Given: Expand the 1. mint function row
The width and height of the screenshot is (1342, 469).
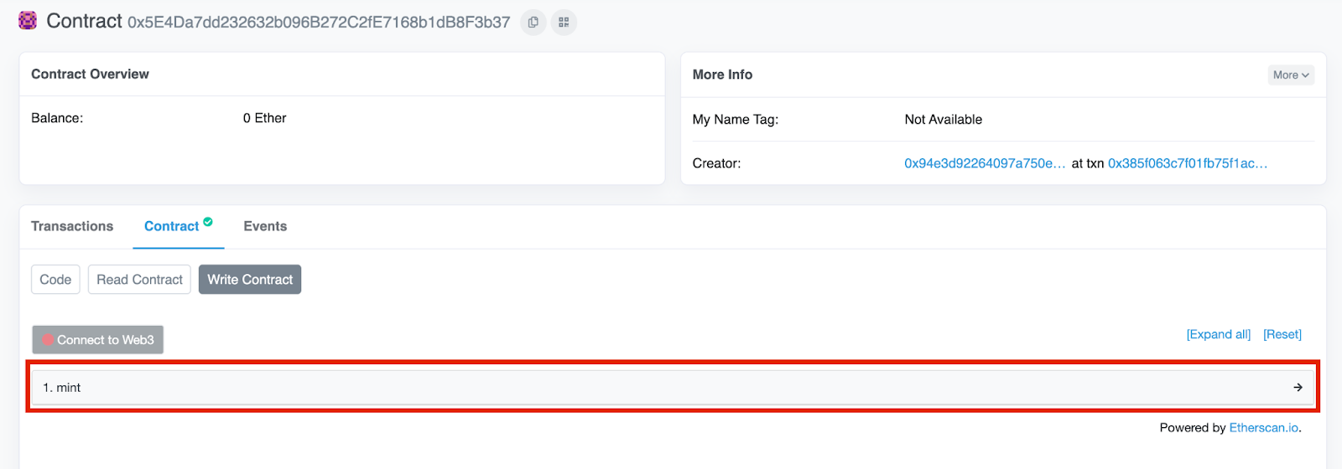Looking at the screenshot, I should [673, 388].
